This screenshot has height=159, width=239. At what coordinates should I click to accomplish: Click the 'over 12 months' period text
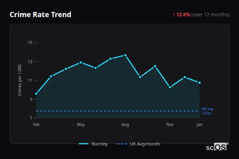[x=210, y=15]
